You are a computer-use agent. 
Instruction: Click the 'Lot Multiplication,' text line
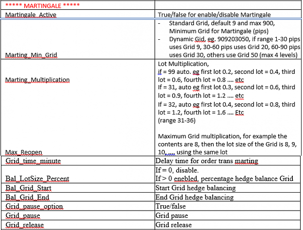(183, 64)
